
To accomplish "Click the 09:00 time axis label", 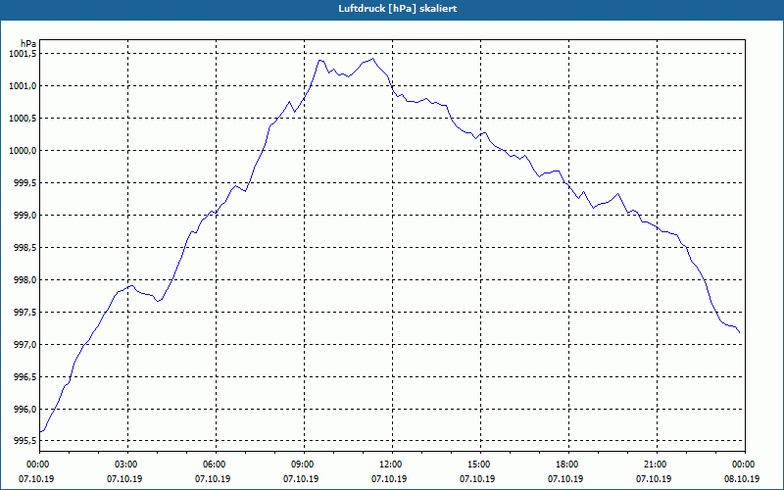I will coord(304,465).
